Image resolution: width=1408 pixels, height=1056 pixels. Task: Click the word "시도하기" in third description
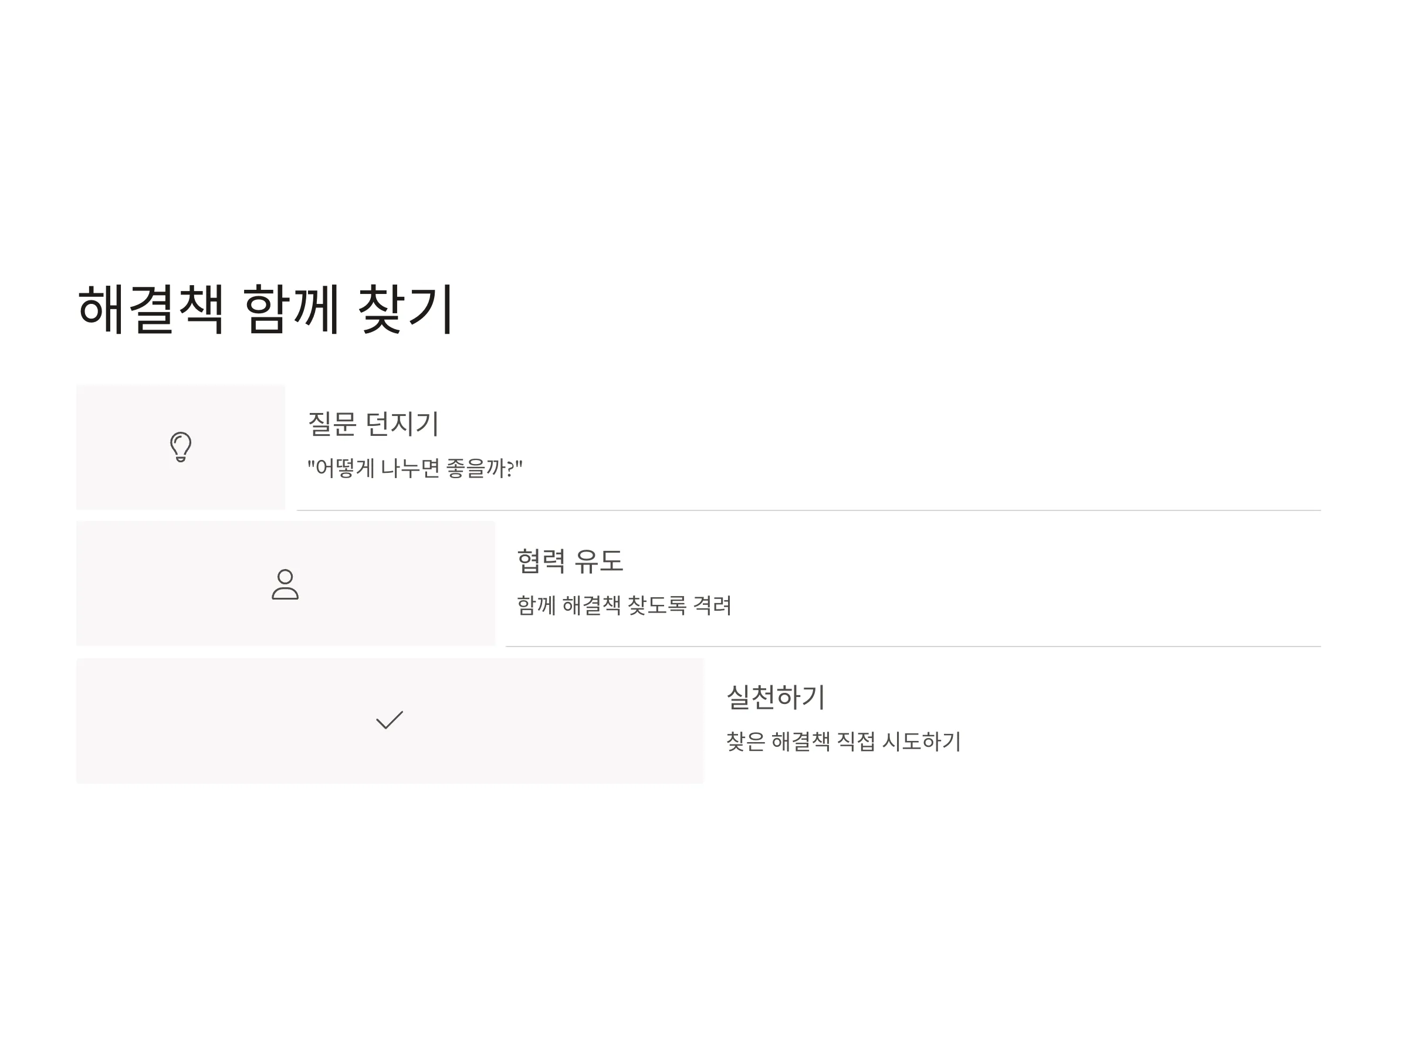[x=922, y=742]
